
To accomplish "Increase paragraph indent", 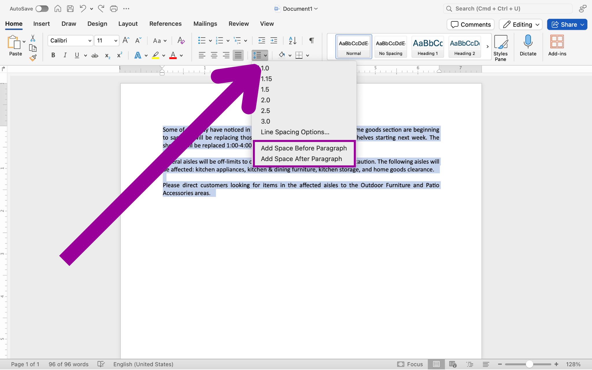I will tap(274, 40).
